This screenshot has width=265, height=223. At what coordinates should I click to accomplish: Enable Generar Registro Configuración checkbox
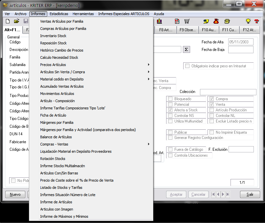170,138
